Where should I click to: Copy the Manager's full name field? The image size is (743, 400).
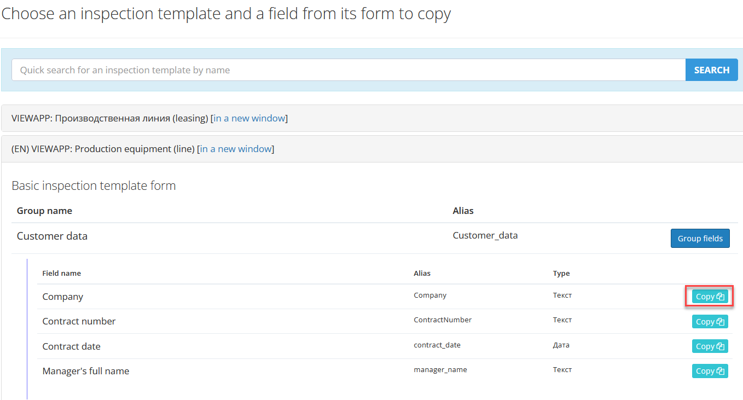coord(710,371)
